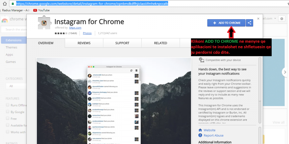Click the browser Home icon
The image size is (289, 144).
pos(5,4)
